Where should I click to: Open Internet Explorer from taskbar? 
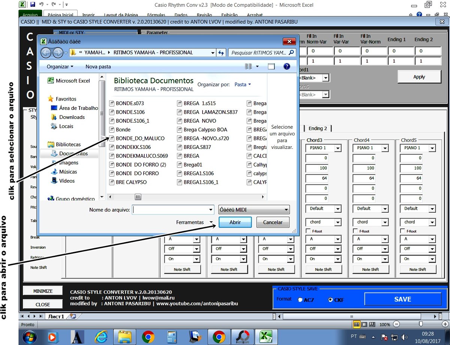pos(101,337)
